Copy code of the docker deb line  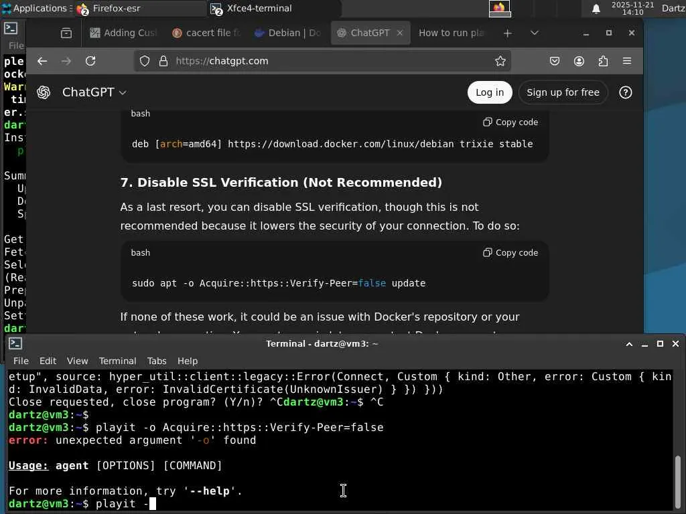point(510,122)
